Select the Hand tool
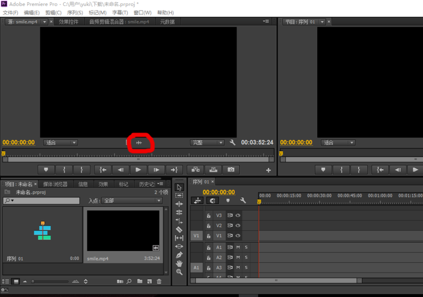The image size is (423, 297). tap(179, 263)
